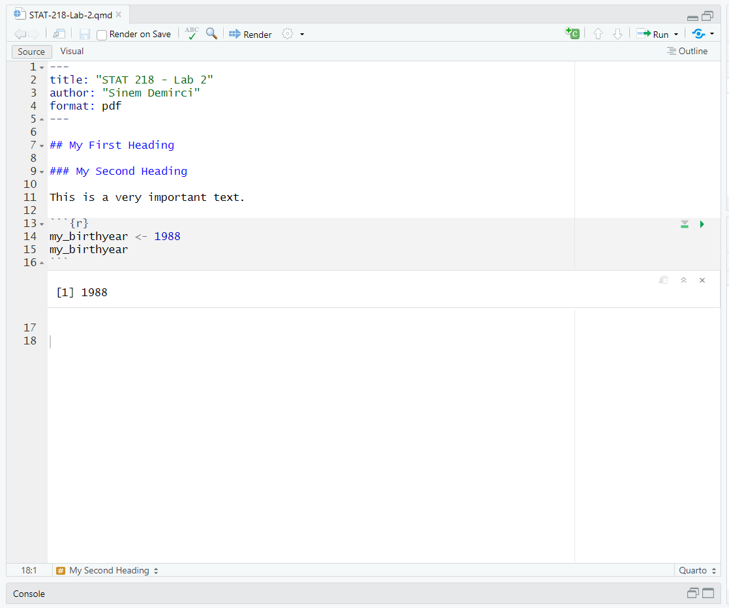Collapse the code chunk at line 13
The height and width of the screenshot is (608, 729).
click(x=42, y=224)
